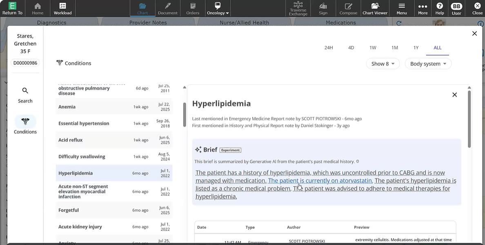Open the Compose tool
Screen dimensions: 485x245
click(x=348, y=8)
